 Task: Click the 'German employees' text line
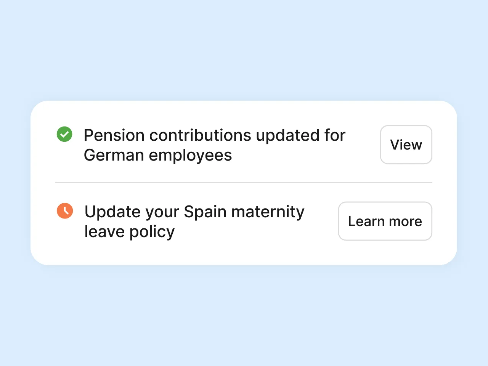(158, 155)
